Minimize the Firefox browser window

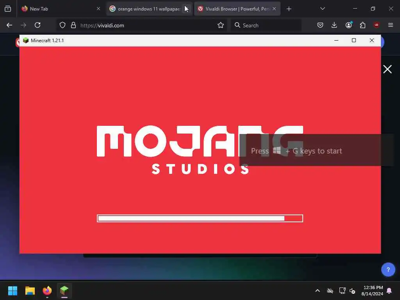tap(355, 9)
